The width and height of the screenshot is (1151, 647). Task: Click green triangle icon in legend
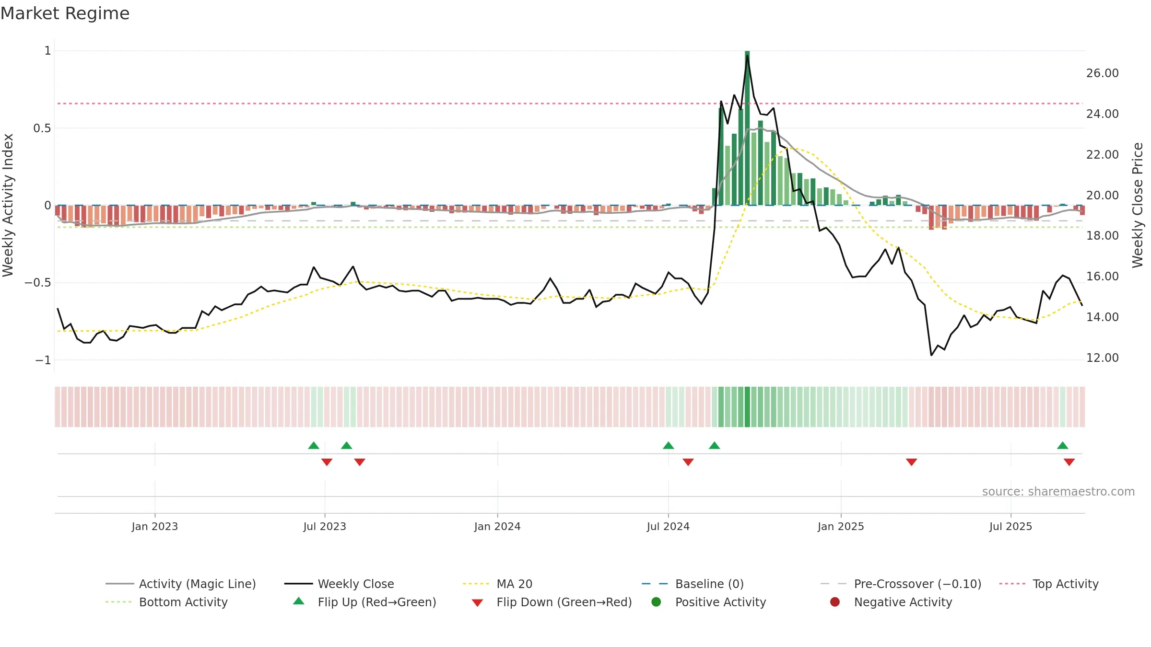coord(299,601)
